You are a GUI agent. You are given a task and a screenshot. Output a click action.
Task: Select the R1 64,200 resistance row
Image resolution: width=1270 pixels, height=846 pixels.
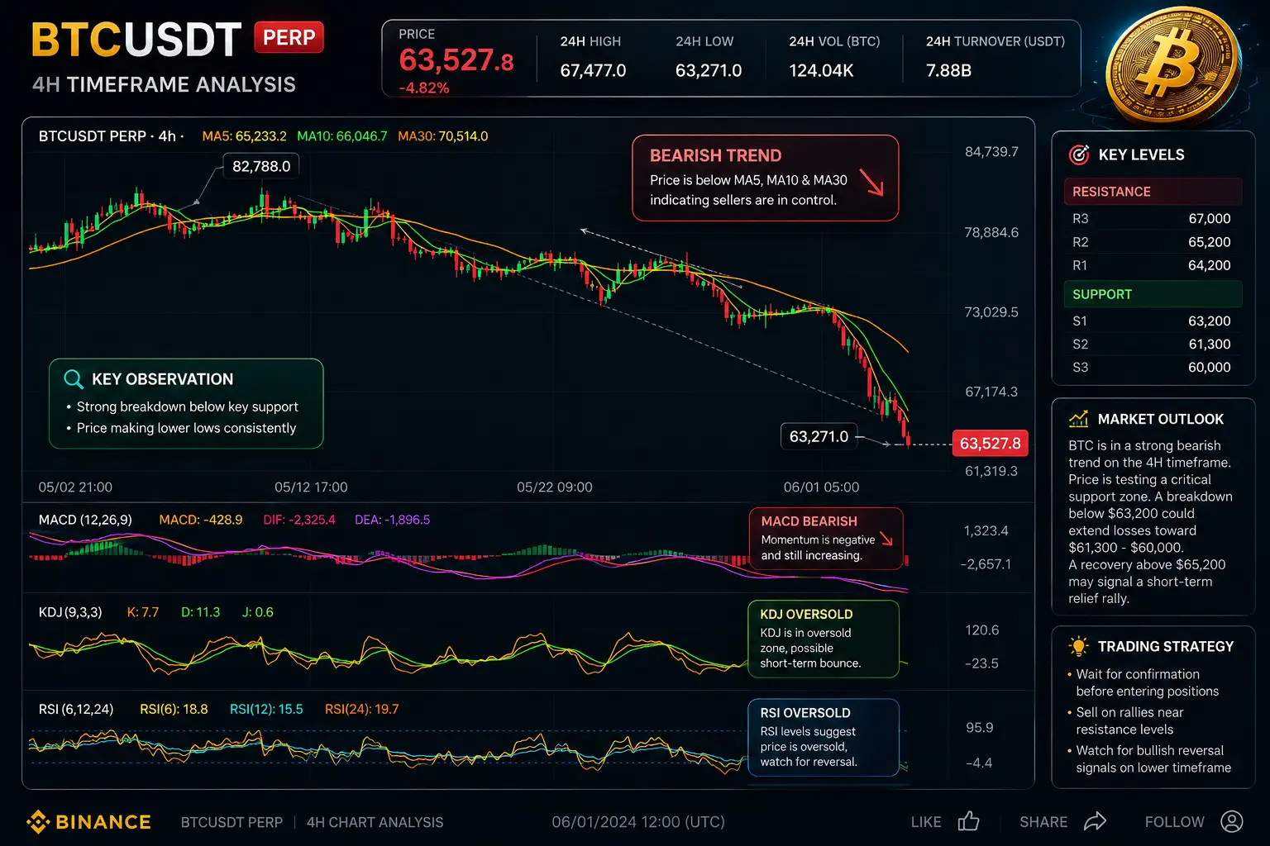pos(1151,265)
